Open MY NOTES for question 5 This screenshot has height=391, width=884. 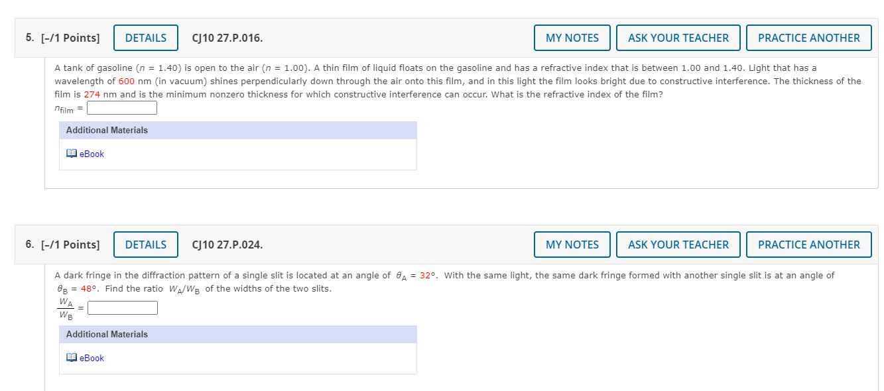(x=572, y=38)
